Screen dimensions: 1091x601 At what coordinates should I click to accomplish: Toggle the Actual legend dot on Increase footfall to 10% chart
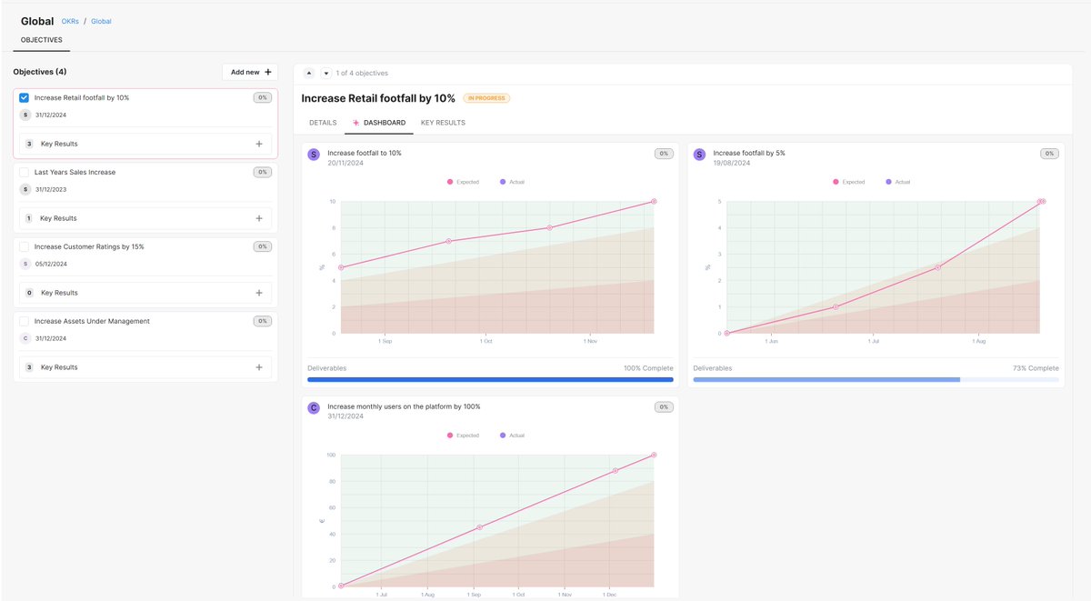[502, 182]
